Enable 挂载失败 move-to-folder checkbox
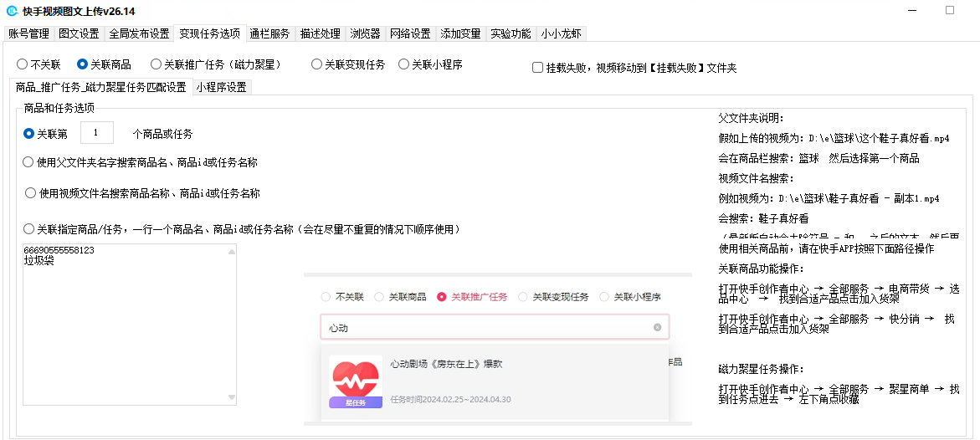 pyautogui.click(x=537, y=68)
